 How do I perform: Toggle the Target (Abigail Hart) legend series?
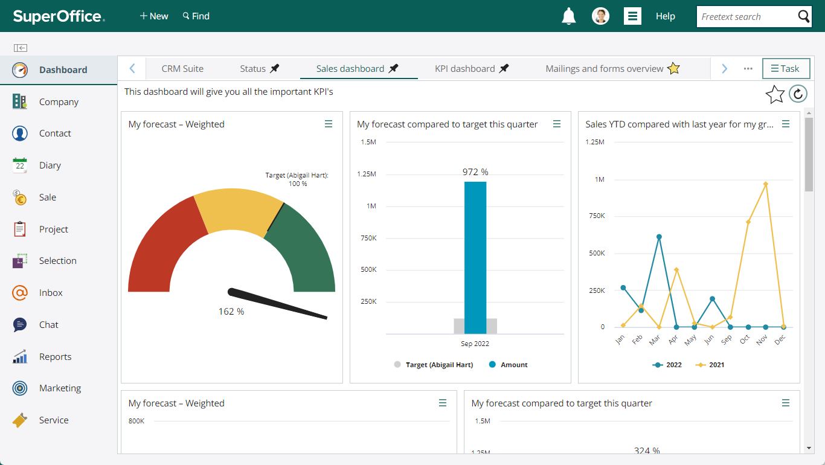pos(434,365)
